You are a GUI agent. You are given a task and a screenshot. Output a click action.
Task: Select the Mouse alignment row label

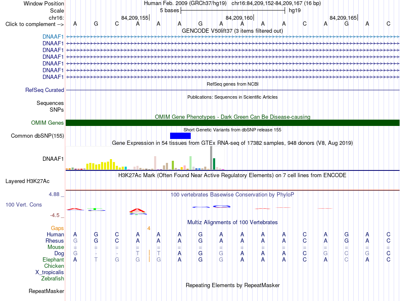click(56, 247)
